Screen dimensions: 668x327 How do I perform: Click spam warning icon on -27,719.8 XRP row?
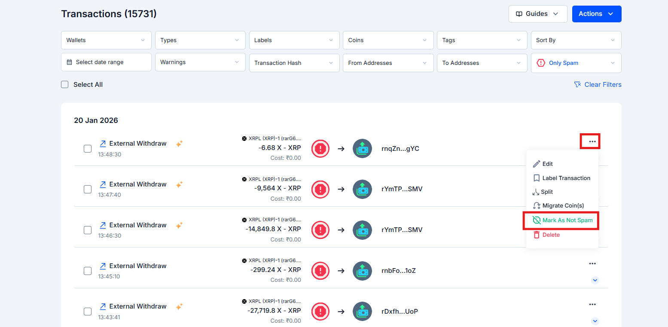[x=320, y=312]
